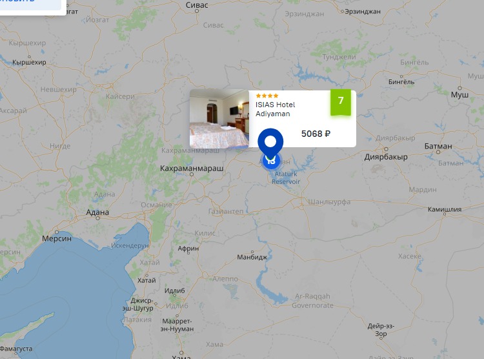The height and width of the screenshot is (359, 484).
Task: Click the blue map pin marker
Action: [x=270, y=143]
